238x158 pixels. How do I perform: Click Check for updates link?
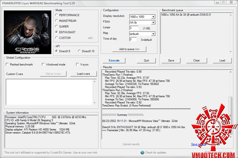(155, 152)
